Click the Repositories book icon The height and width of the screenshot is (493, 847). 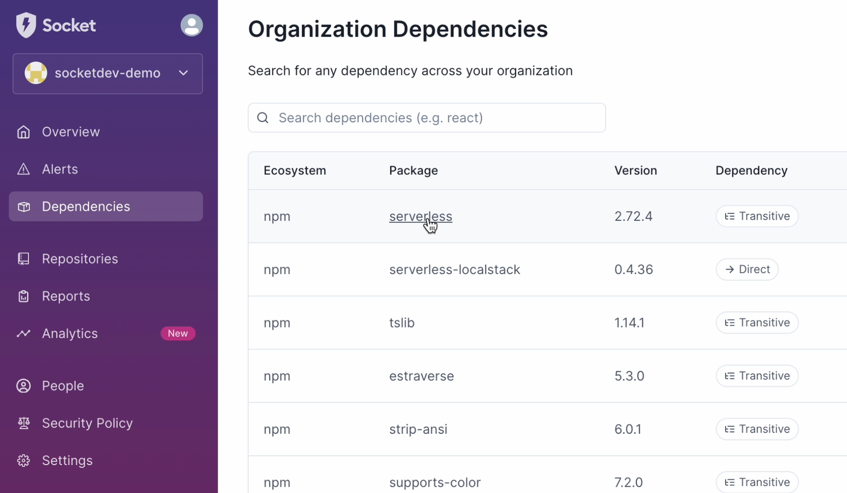24,259
